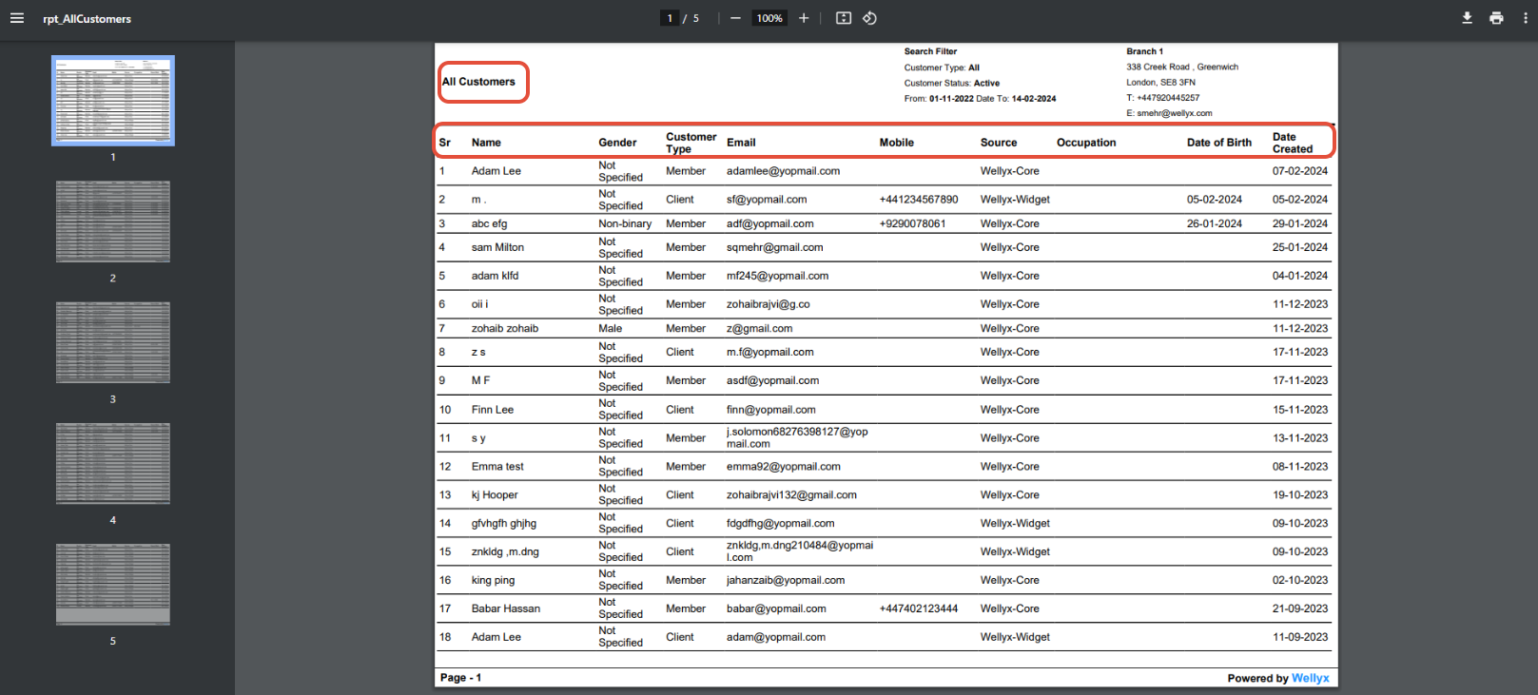
Task: Click the rotate counterclockwise icon
Action: 869,18
